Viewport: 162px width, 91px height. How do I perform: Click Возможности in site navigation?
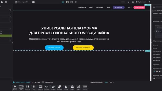[x=82, y=7]
